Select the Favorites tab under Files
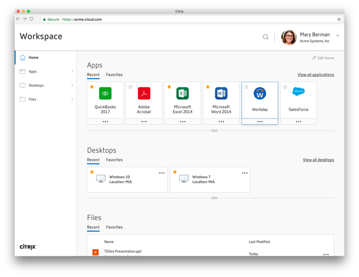 114,227
